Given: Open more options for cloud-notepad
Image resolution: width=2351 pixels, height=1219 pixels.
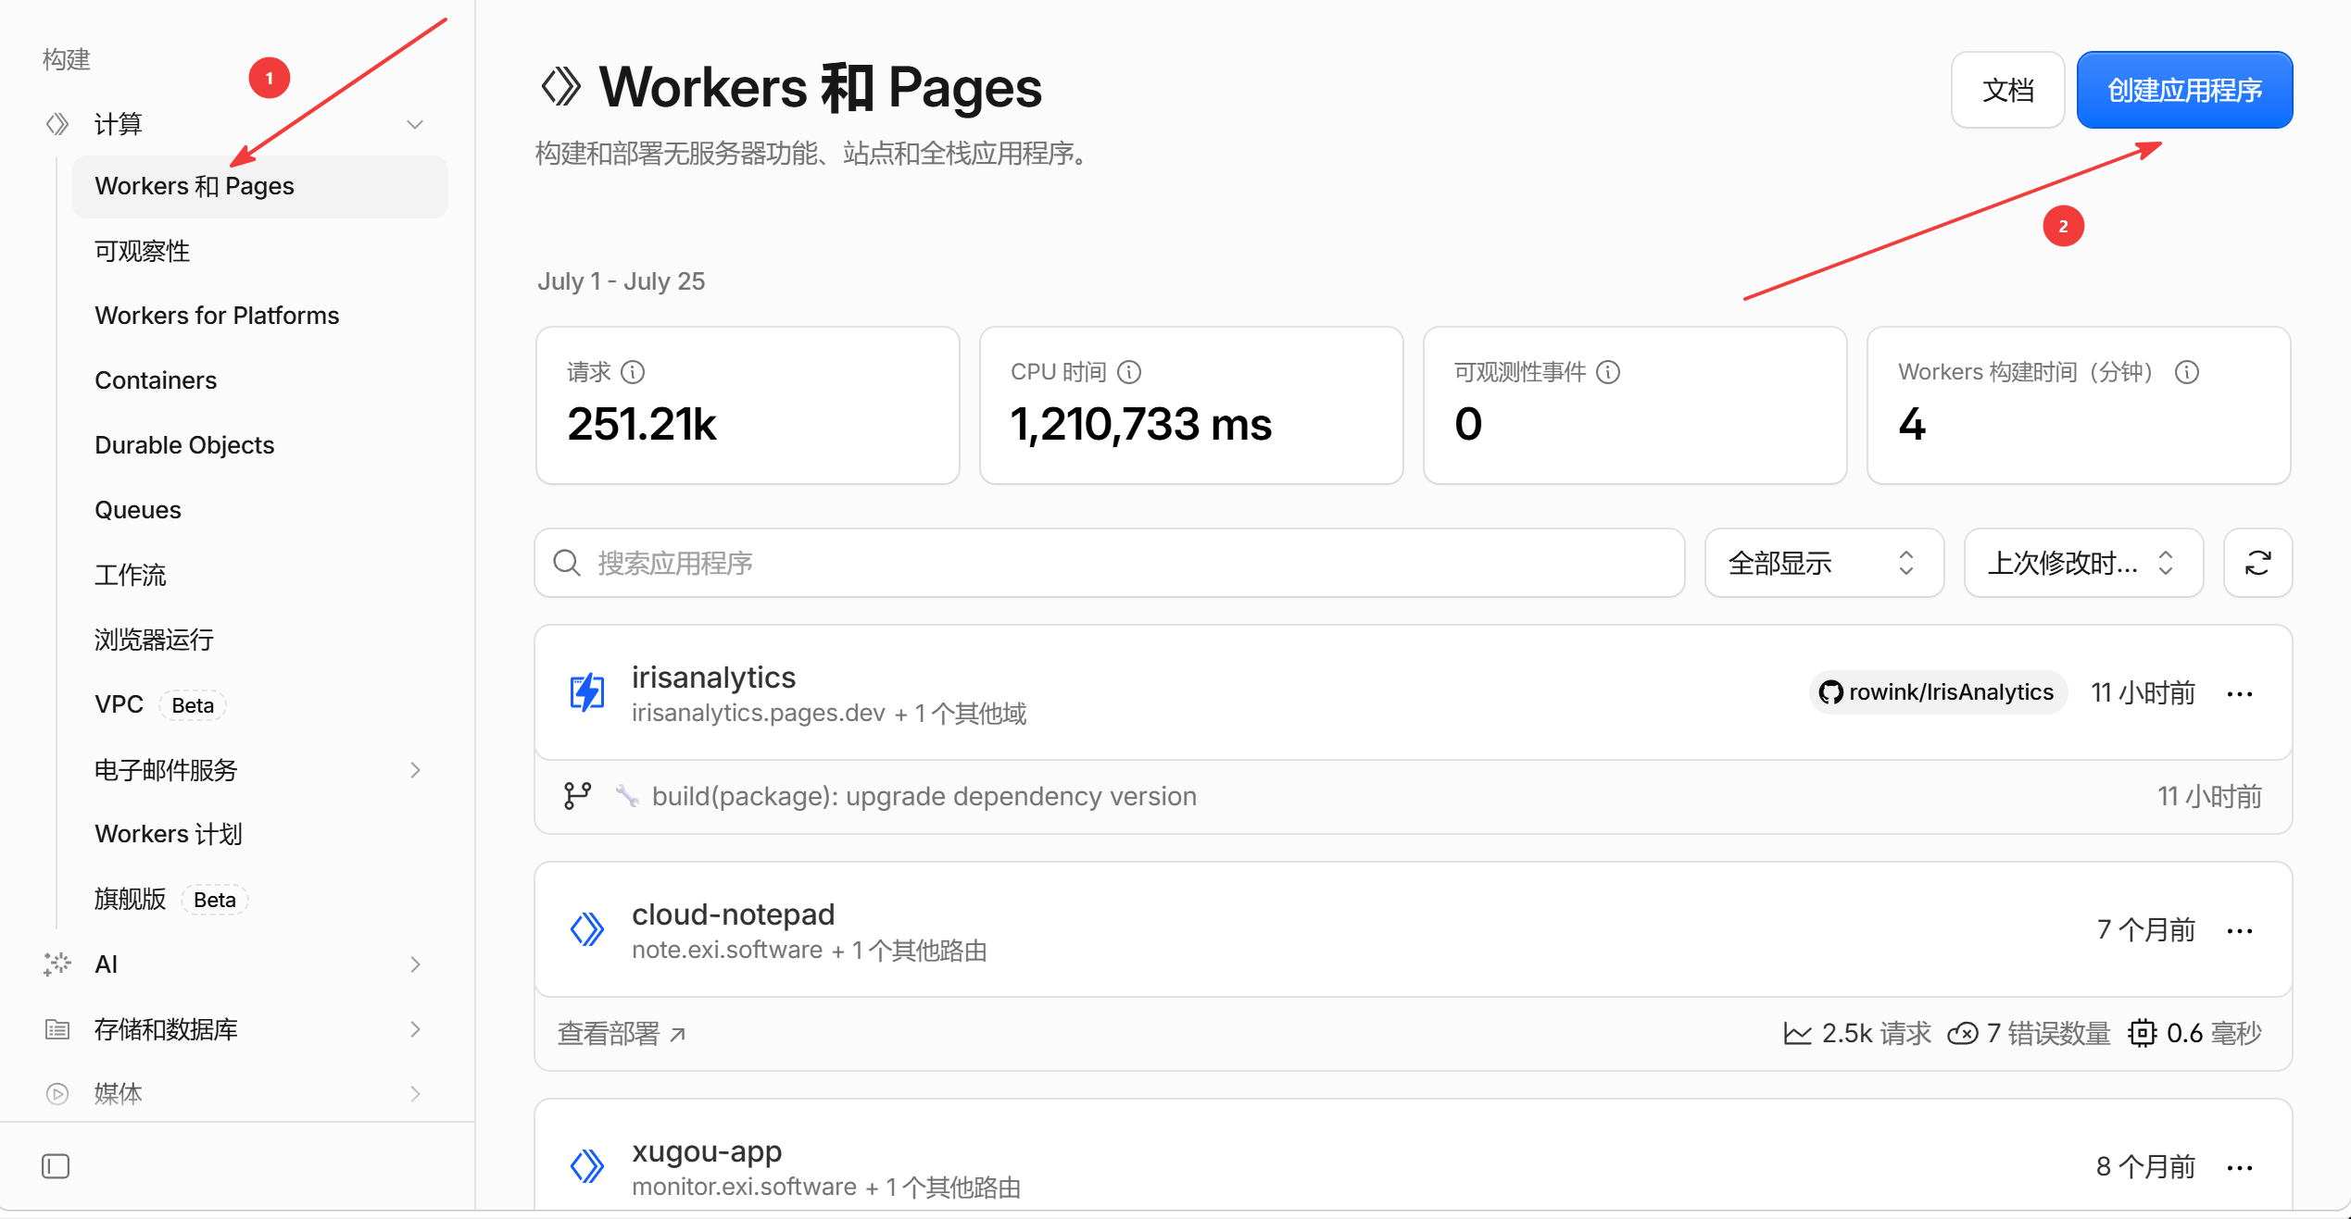Looking at the screenshot, I should pyautogui.click(x=2240, y=930).
